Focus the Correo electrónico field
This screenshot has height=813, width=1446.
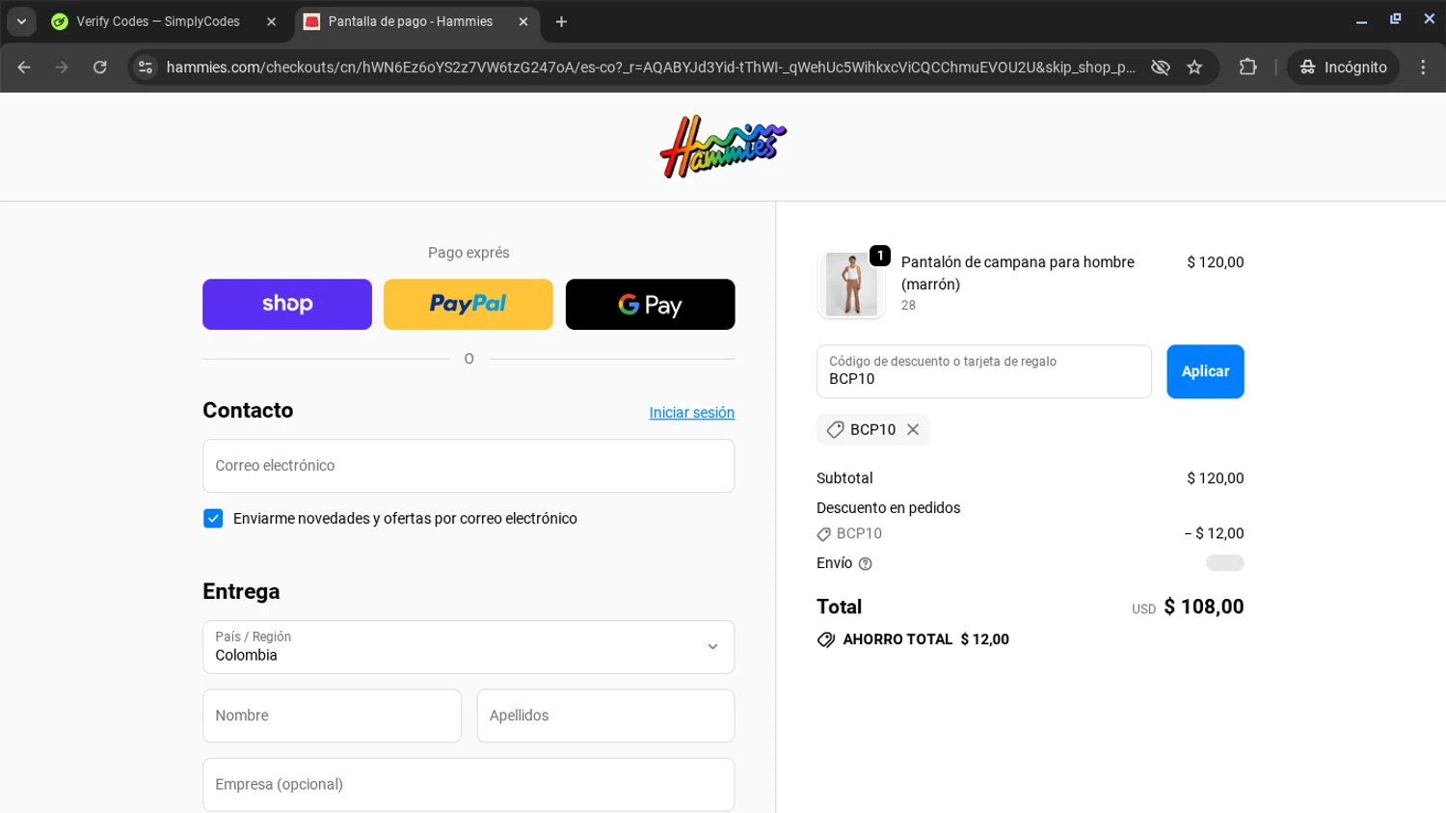coord(469,466)
